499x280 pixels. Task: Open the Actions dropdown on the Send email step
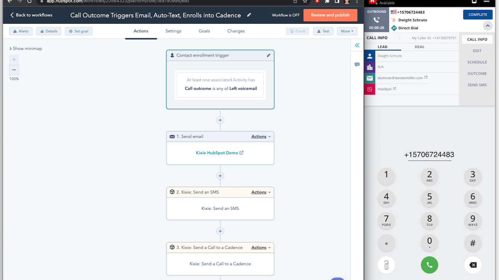(261, 136)
